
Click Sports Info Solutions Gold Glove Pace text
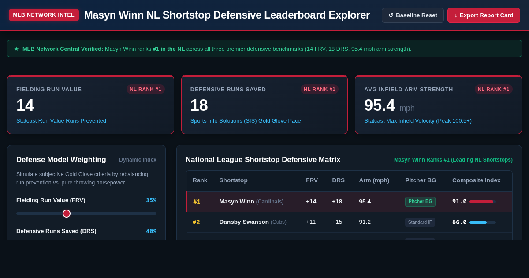pyautogui.click(x=246, y=121)
